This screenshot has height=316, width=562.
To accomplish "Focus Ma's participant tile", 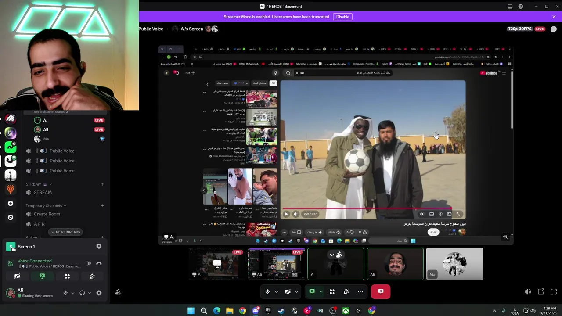I will coord(454,264).
